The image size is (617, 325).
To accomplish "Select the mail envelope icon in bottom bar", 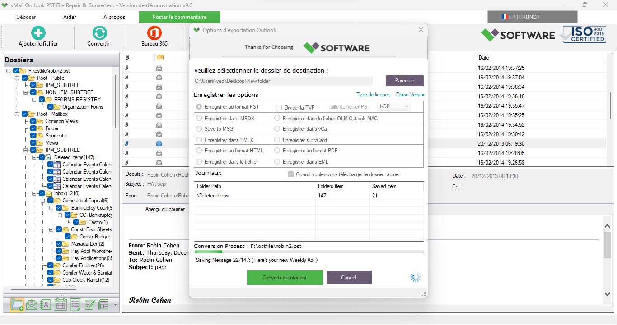I will [x=31, y=305].
